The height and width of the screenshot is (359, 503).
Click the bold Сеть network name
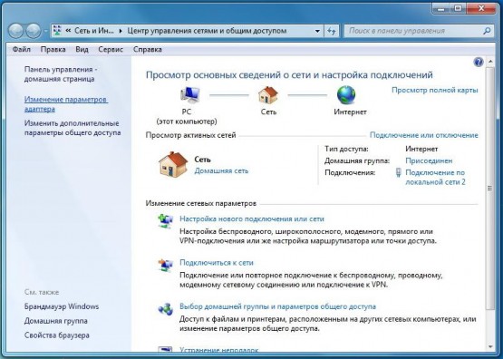point(202,160)
